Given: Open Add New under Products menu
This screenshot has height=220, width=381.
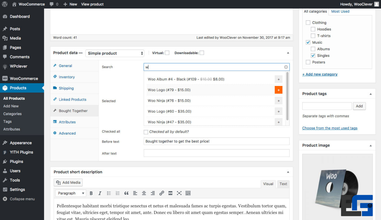Looking at the screenshot, I should pyautogui.click(x=11, y=106).
